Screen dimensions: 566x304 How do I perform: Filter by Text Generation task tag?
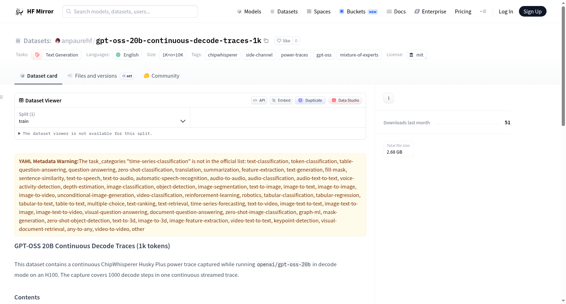coord(57,55)
